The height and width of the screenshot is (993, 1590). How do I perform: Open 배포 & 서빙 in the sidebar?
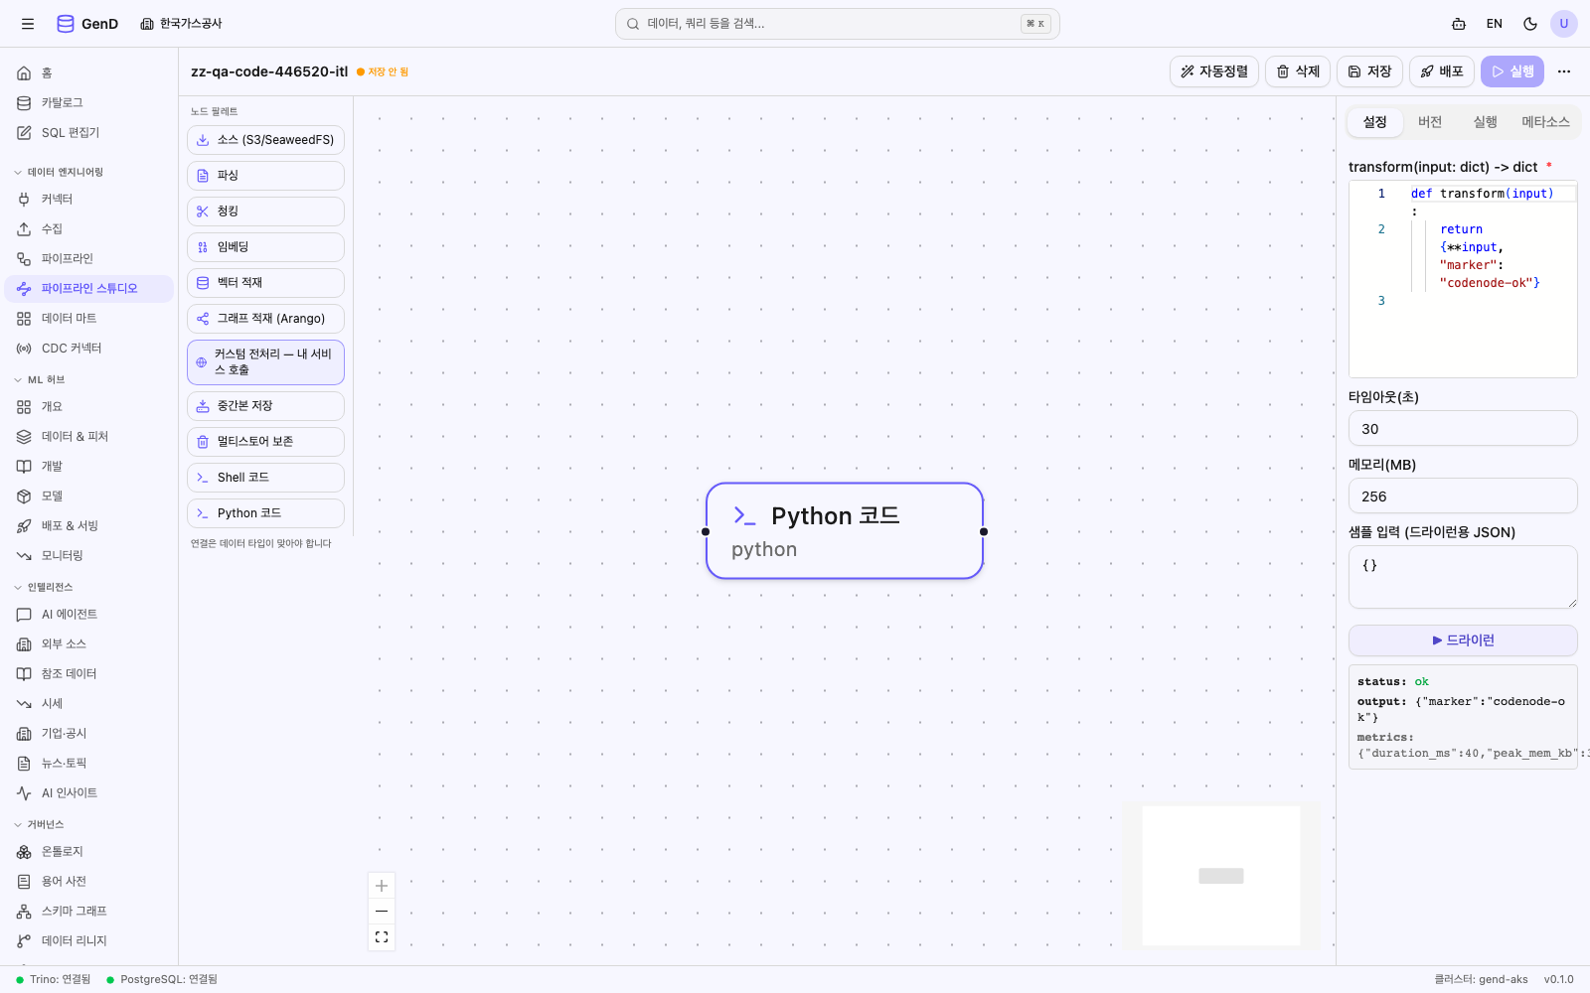pyautogui.click(x=89, y=526)
